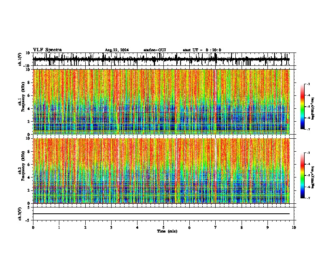
Task: Click the "station=OUJ" header label
Action: pyautogui.click(x=155, y=50)
